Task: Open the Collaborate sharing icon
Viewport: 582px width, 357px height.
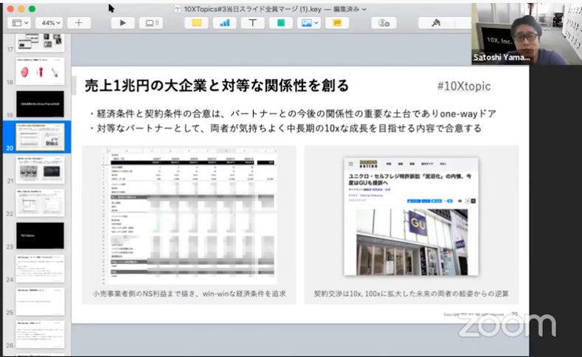Action: 384,23
